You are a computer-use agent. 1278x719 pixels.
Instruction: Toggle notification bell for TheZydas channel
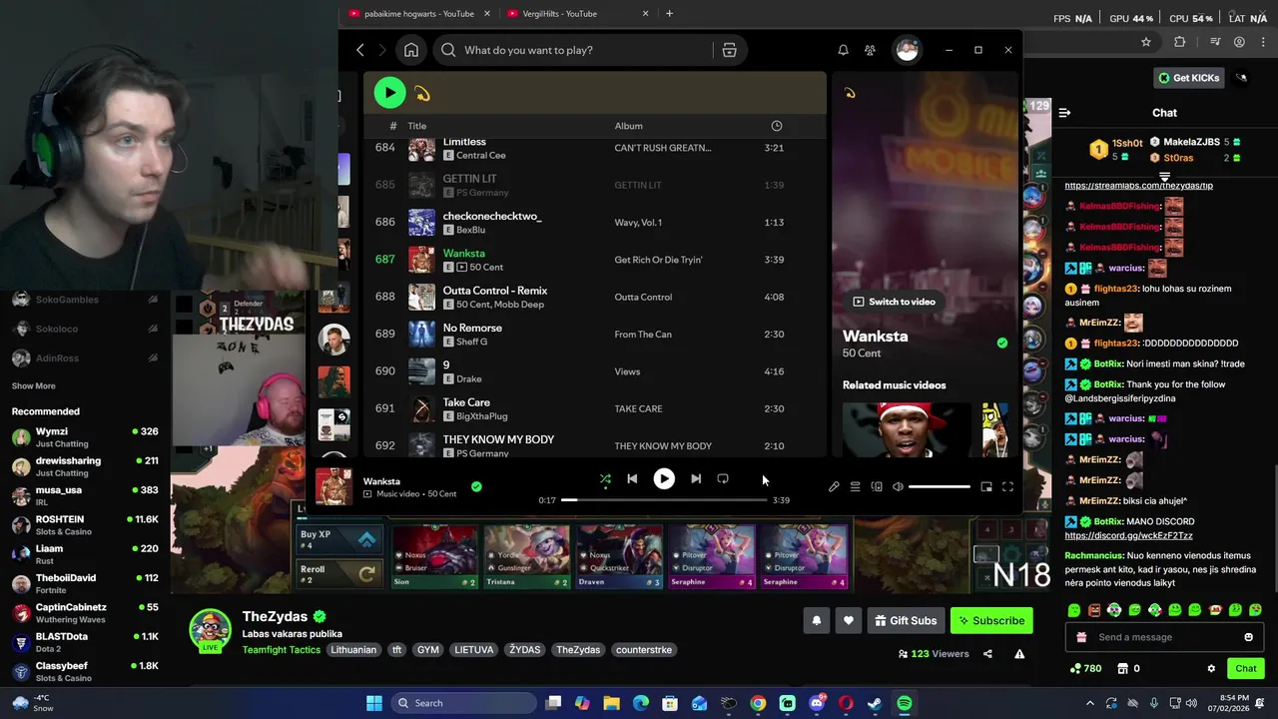(x=817, y=621)
